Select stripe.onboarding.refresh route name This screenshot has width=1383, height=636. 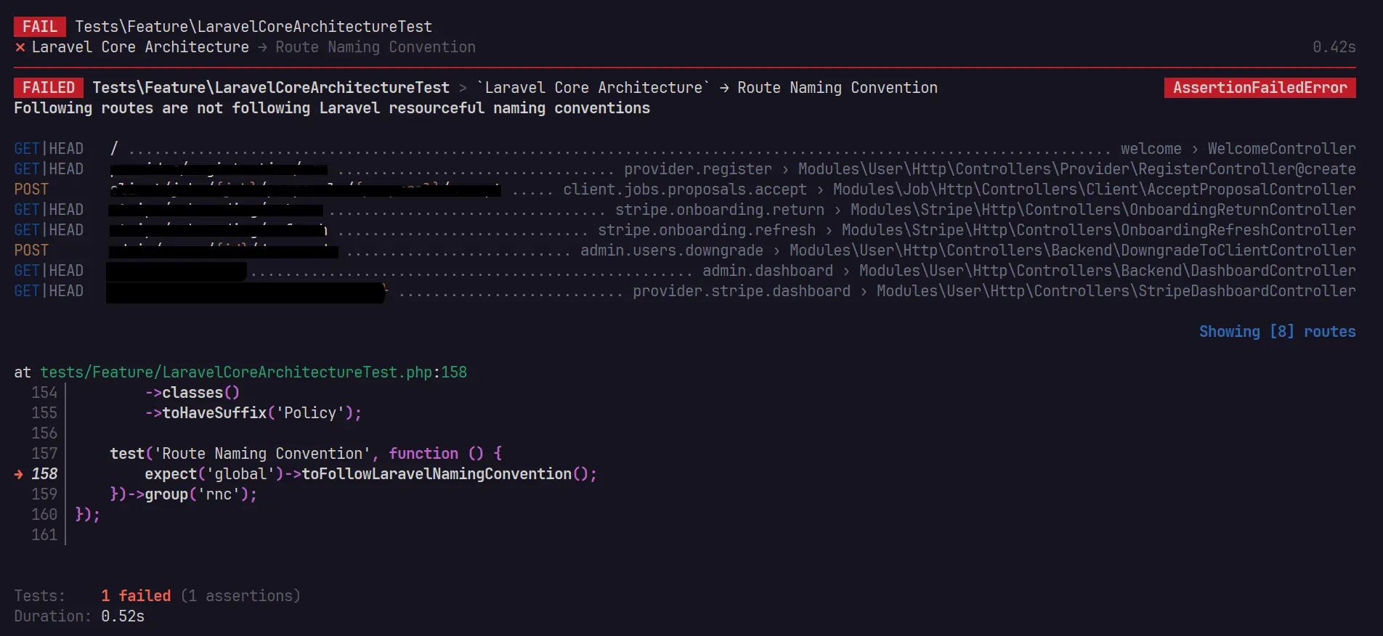pyautogui.click(x=707, y=230)
